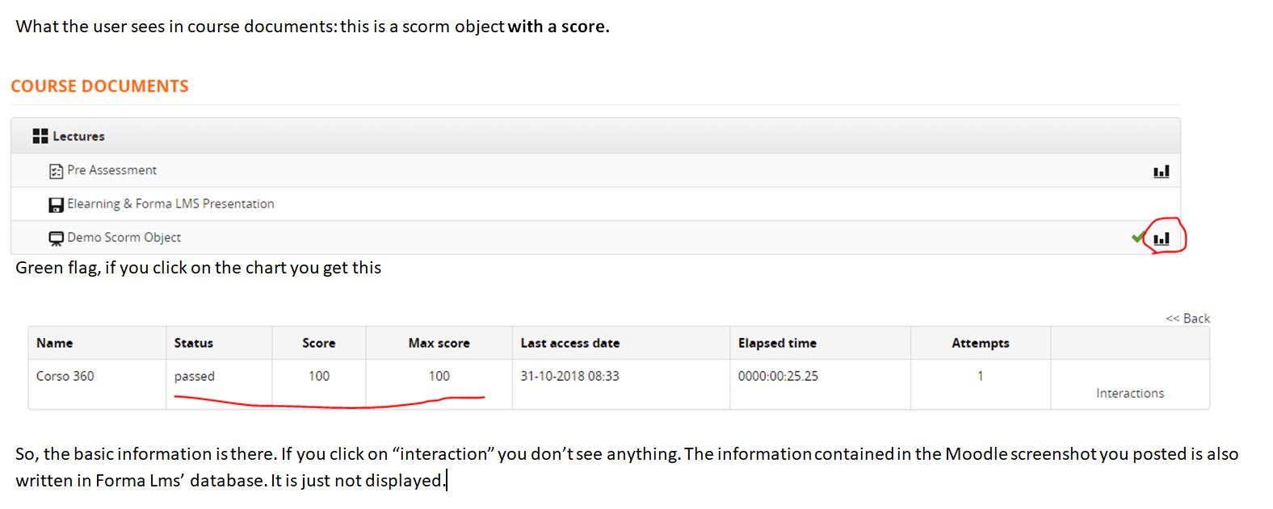Open the Demo Scorm Object chart icon
This screenshot has width=1273, height=509.
(1162, 238)
